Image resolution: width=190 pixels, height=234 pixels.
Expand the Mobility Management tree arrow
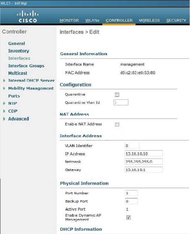click(x=4, y=88)
